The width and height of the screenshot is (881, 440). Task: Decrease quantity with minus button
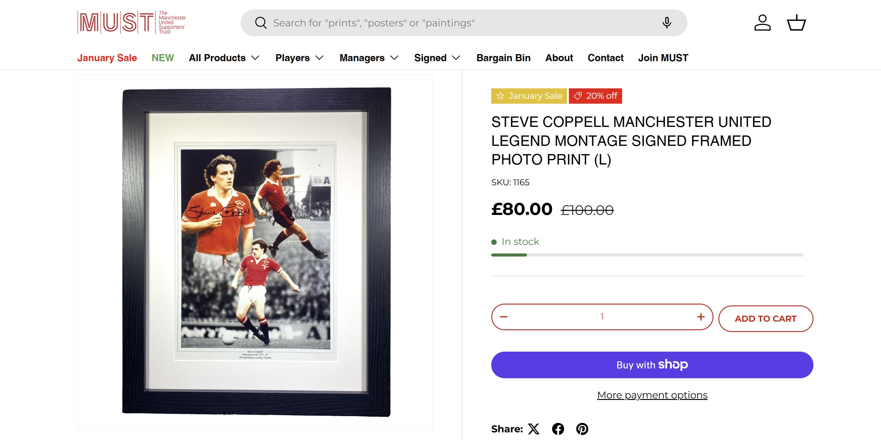[x=504, y=317]
